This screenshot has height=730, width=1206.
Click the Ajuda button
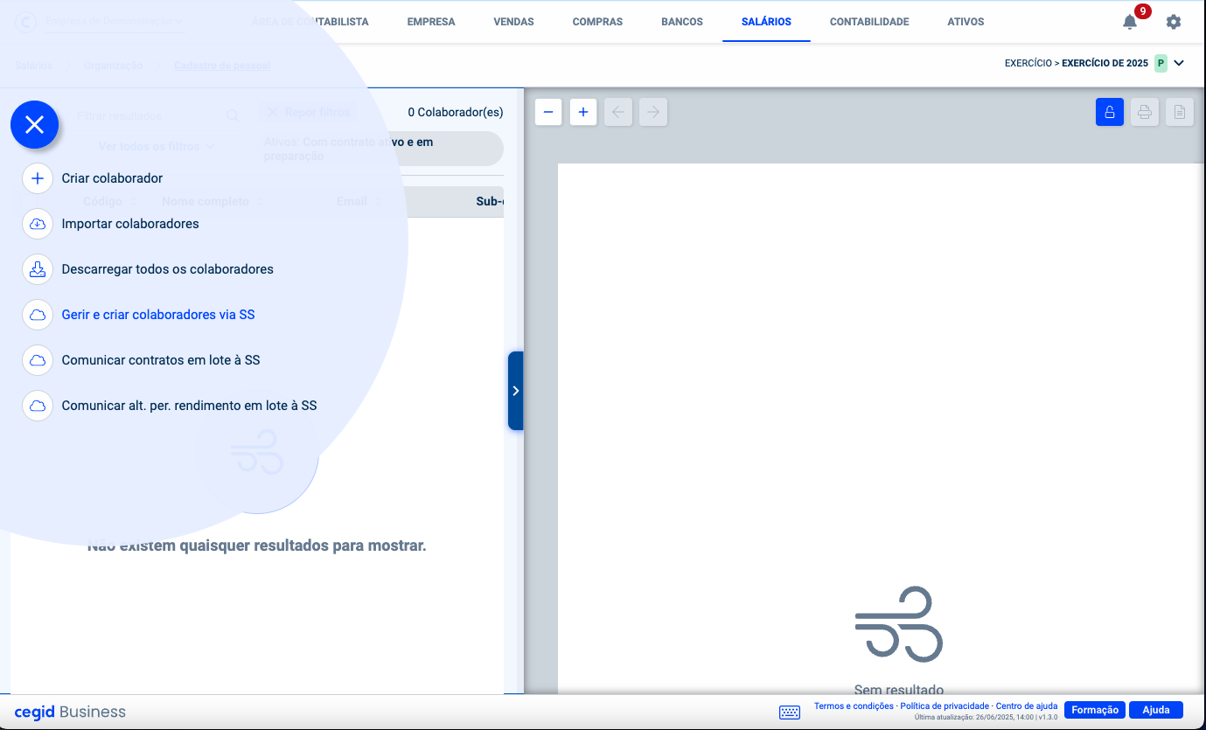pos(1156,710)
